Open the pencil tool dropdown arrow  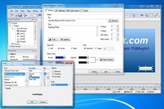click(x=159, y=16)
